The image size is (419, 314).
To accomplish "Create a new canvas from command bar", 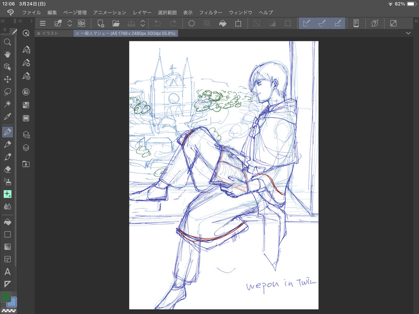I will [x=101, y=24].
